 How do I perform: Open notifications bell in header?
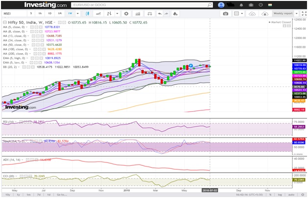click(241, 5)
